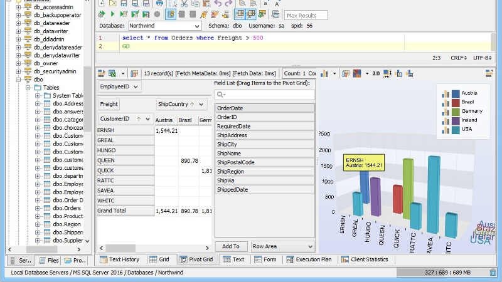Click the grey Stop execution circle icon
Image resolution: width=502 pixels, height=282 pixels.
(157, 14)
